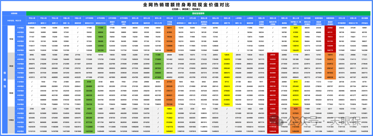Click cell value 55622
Image resolution: width=373 pixels, height=136 pixels.
(x=32, y=32)
